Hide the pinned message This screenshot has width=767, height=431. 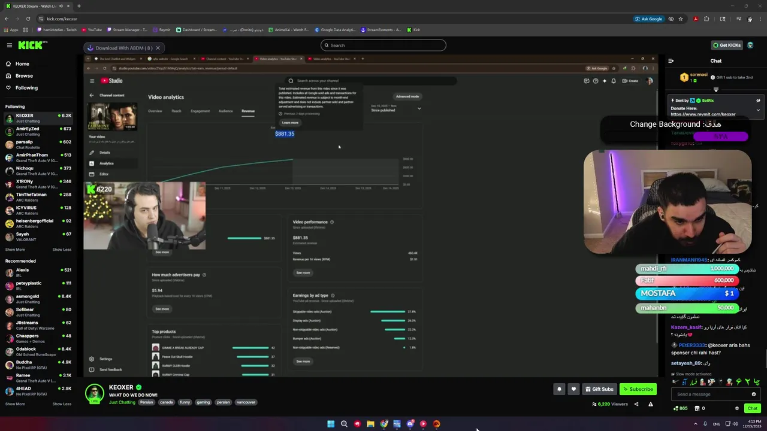click(x=758, y=101)
